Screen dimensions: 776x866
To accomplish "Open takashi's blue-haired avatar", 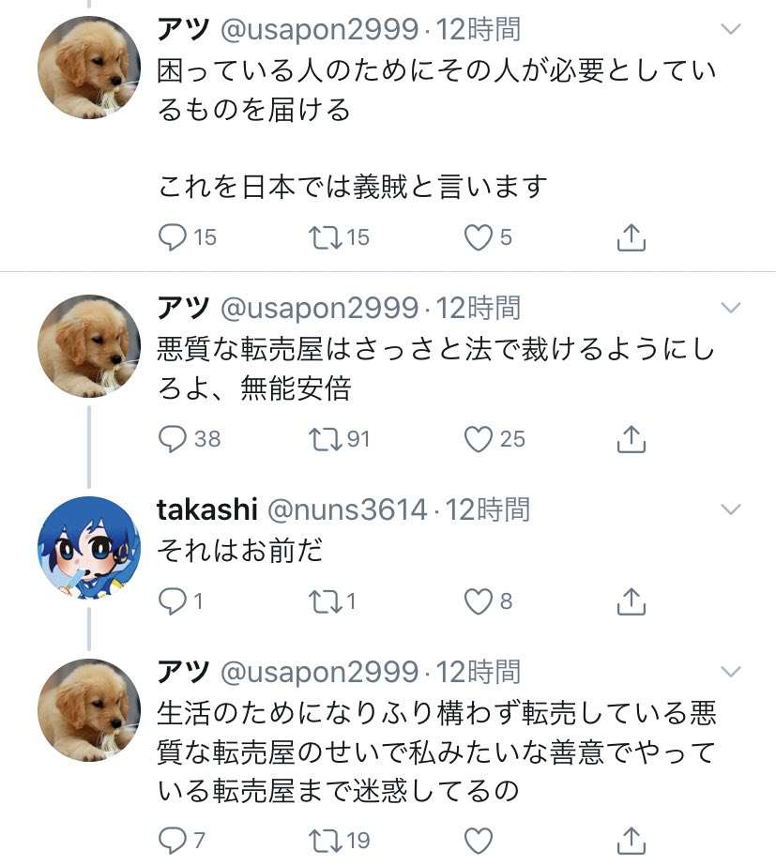I will coord(89,548).
